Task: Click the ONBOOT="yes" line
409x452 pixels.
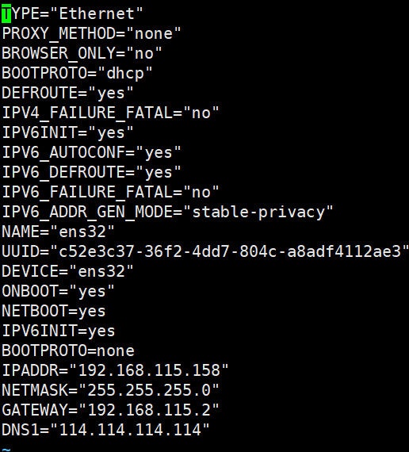Action: pos(58,291)
